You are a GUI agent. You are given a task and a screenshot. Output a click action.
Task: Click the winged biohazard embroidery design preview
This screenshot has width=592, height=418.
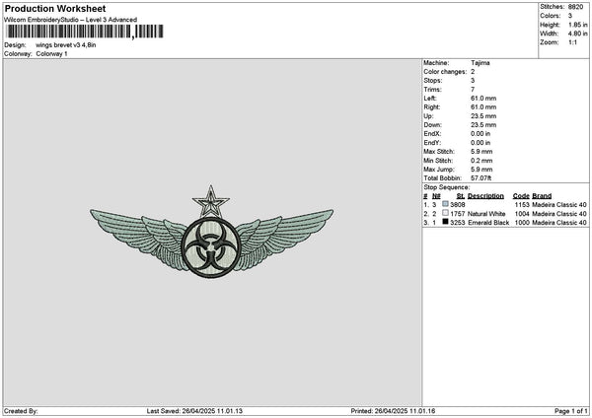(211, 232)
